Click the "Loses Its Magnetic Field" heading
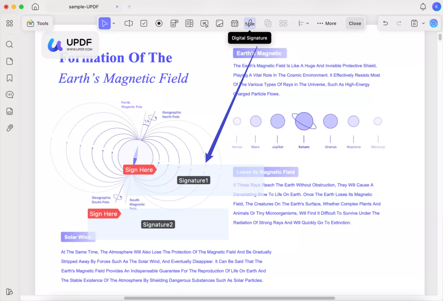The image size is (443, 301). (266, 172)
